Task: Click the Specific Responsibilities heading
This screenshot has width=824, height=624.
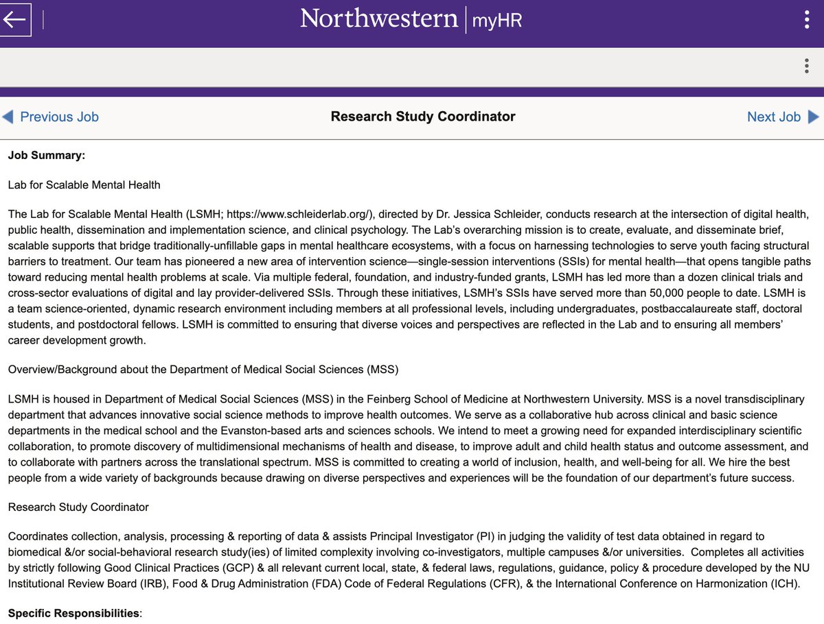Action: [74, 613]
